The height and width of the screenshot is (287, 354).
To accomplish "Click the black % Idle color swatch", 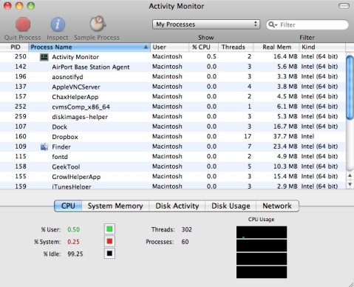I will coord(109,254).
